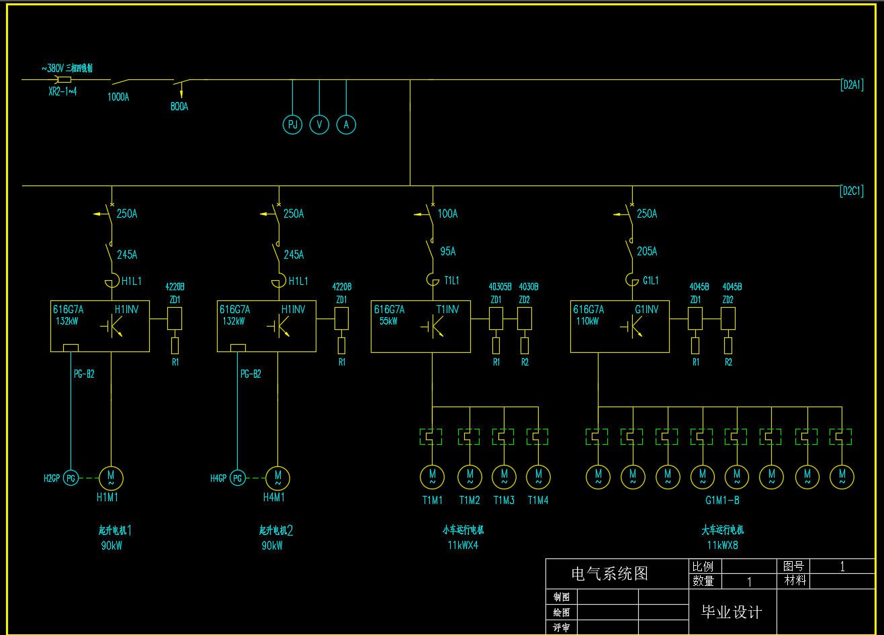Select the PJ meter circle symbol
The height and width of the screenshot is (635, 884).
(292, 124)
